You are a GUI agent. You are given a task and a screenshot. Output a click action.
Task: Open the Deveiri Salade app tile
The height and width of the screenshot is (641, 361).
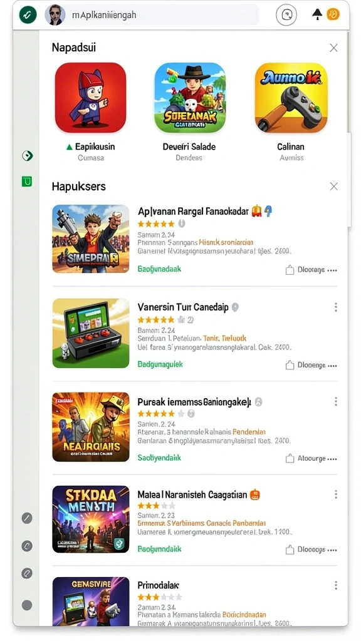[189, 98]
